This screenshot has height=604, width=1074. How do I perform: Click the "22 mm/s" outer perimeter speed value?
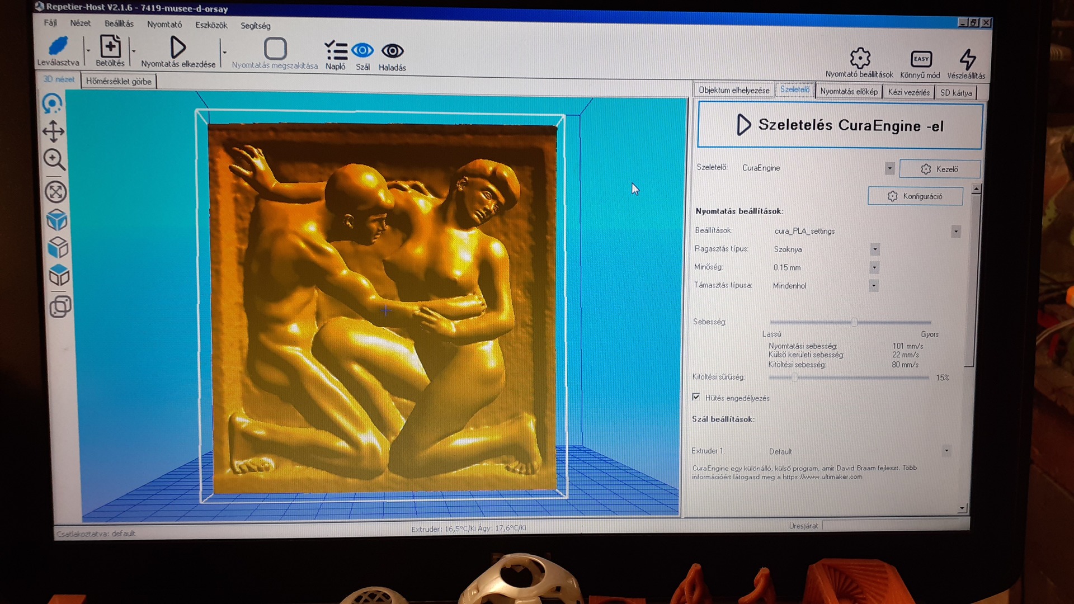[x=905, y=355]
